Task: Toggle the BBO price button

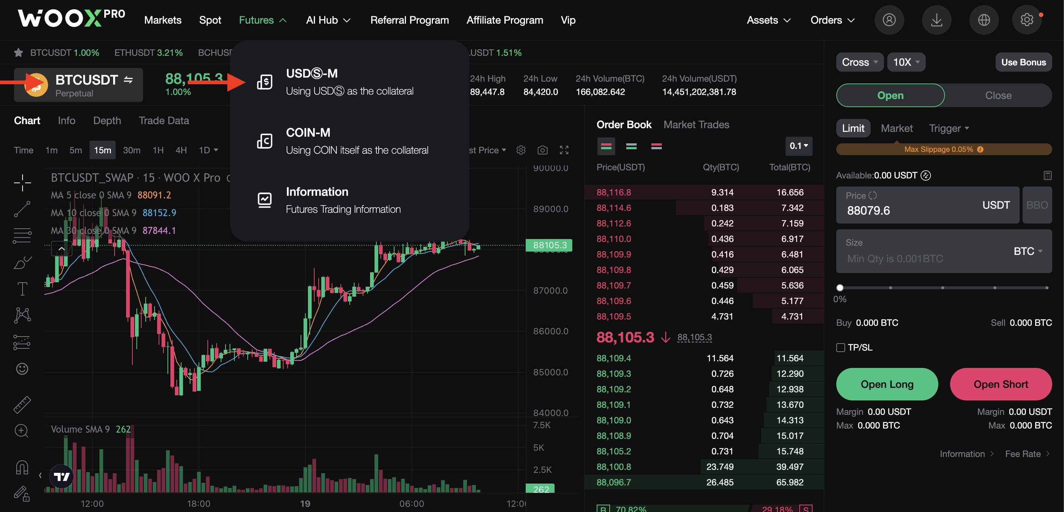Action: pos(1037,205)
